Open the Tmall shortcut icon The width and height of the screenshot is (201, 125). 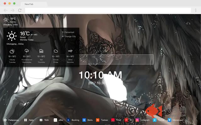pos(113,120)
